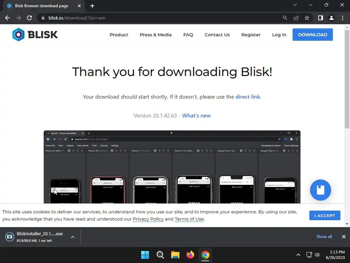Share this page using the share icon
The image size is (350, 263).
tap(296, 18)
